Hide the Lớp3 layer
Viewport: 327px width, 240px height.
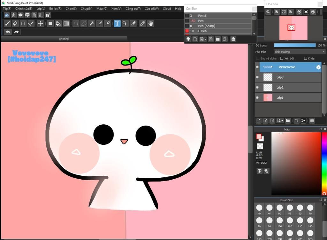(x=257, y=77)
